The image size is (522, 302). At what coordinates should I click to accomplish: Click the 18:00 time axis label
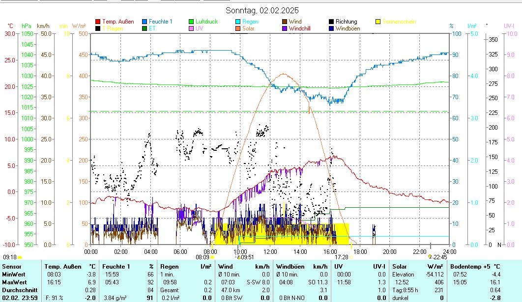[360, 252]
